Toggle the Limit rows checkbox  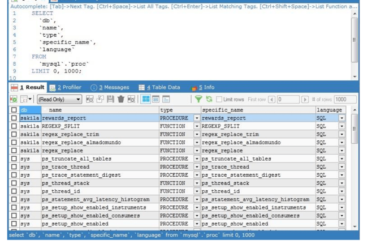[x=219, y=99]
